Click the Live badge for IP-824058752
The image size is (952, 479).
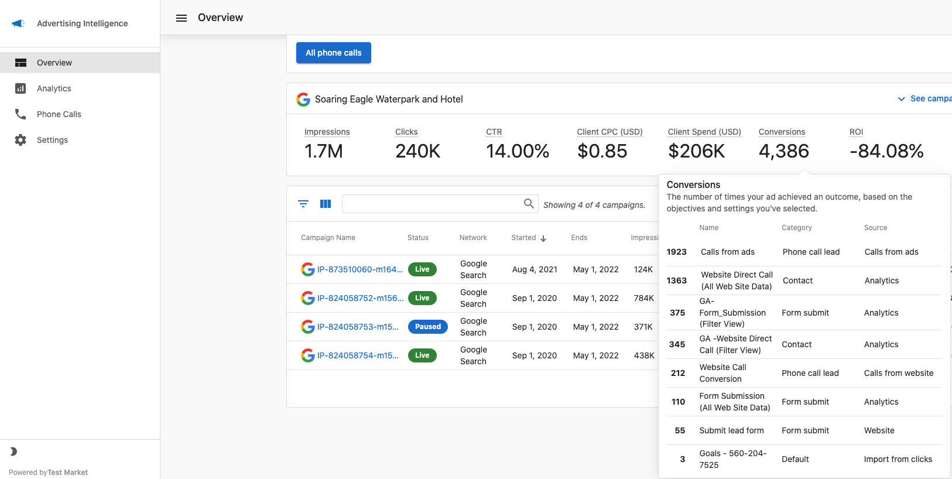click(x=422, y=298)
